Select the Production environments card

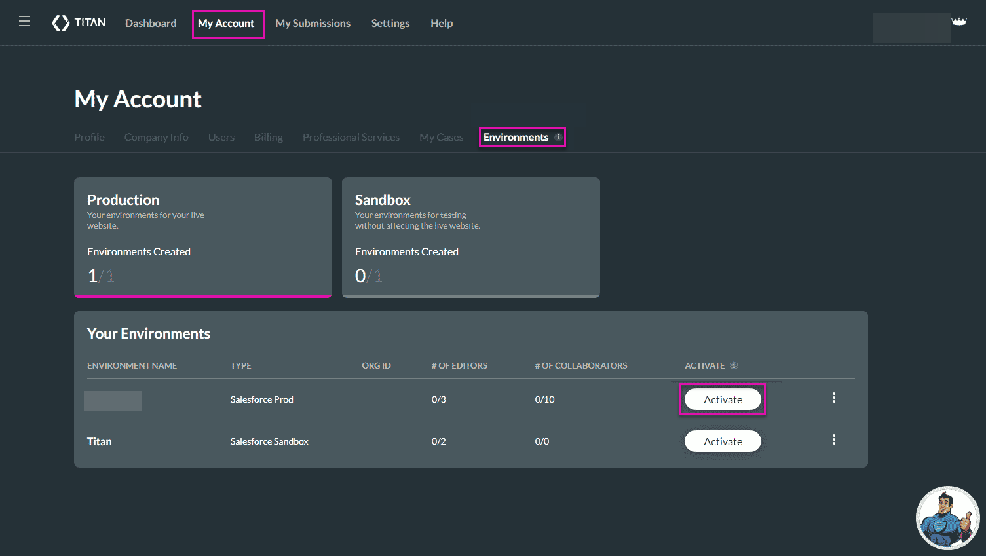[x=202, y=237]
